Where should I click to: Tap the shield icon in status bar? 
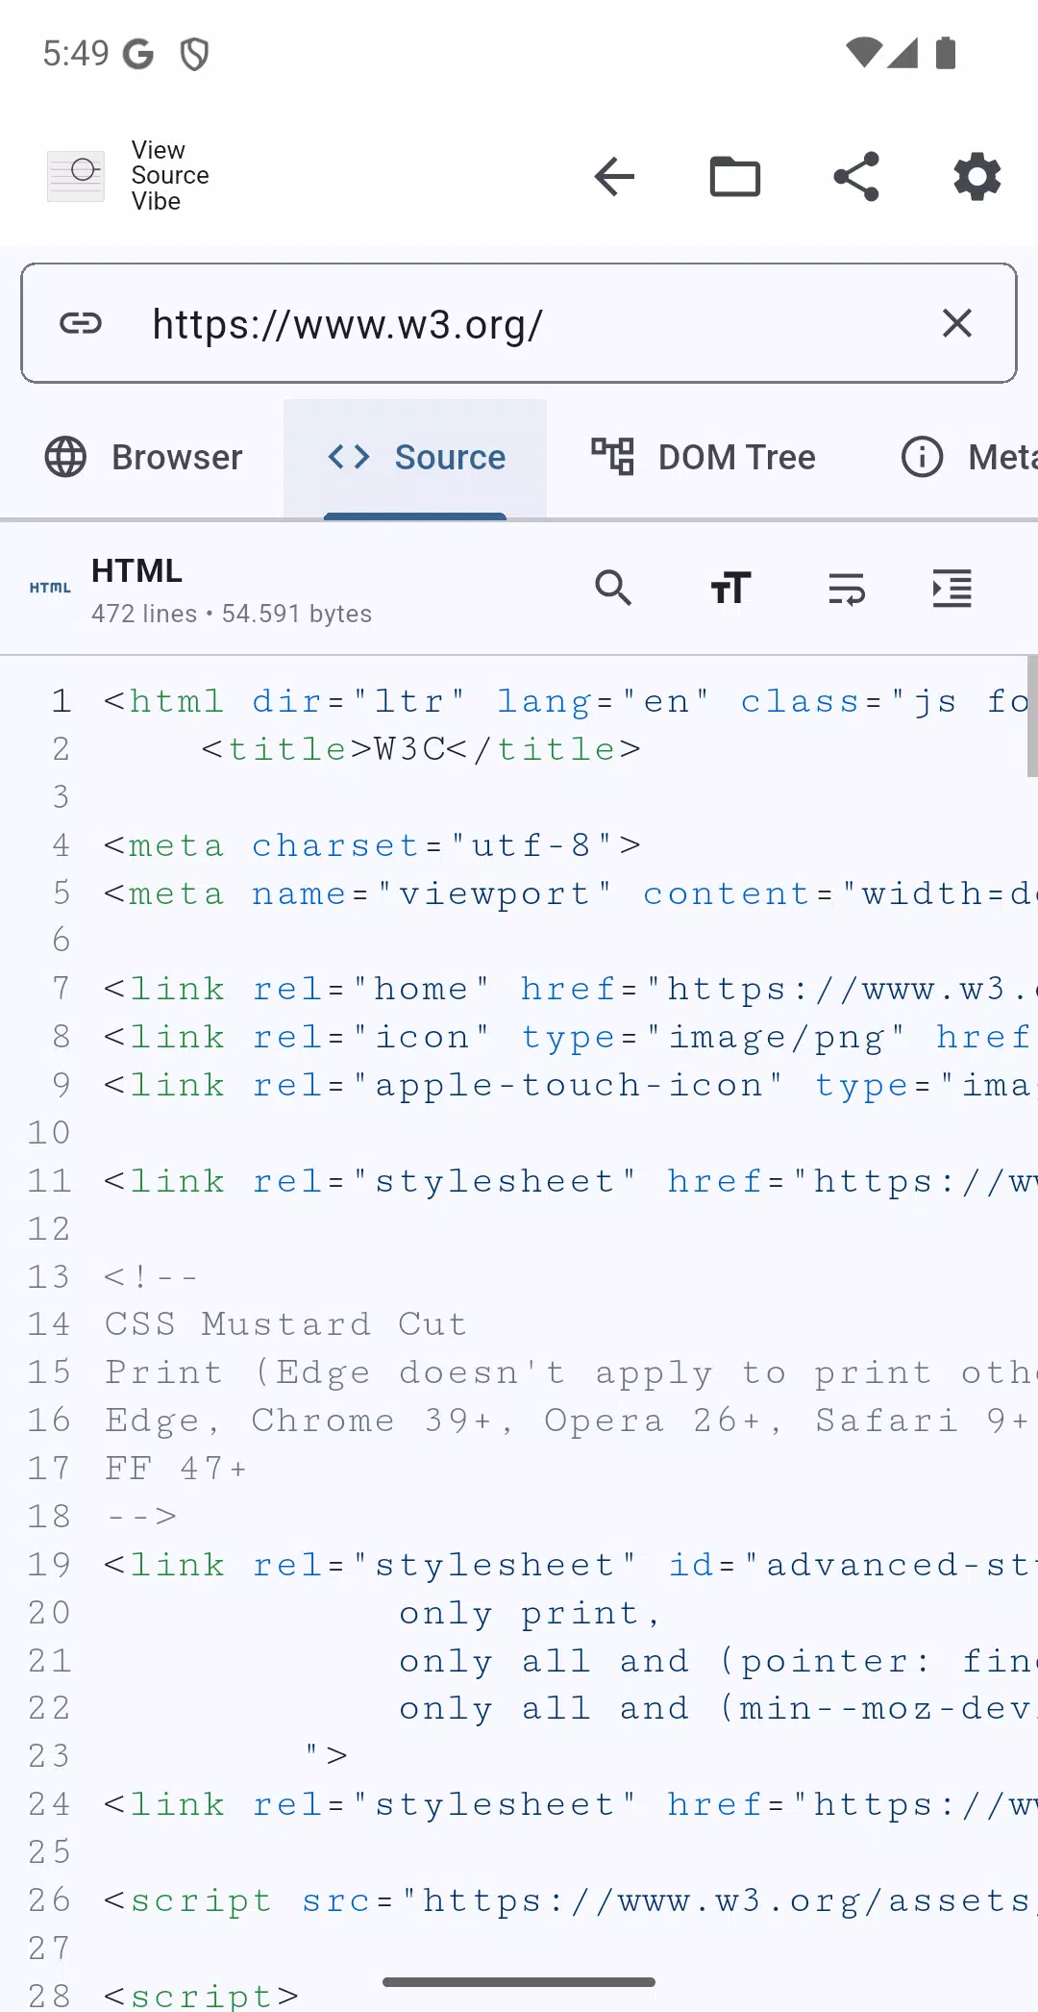[194, 54]
